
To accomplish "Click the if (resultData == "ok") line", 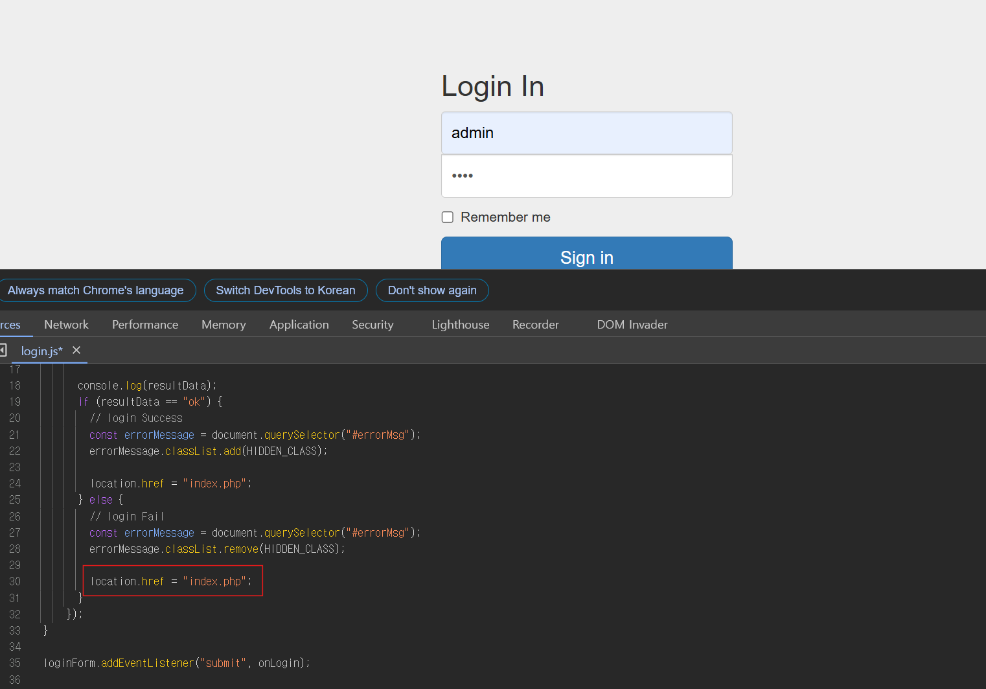I will pos(150,402).
